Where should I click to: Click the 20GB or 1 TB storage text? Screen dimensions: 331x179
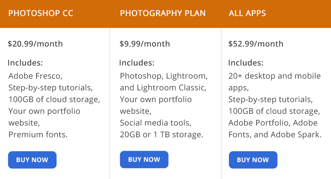point(161,135)
